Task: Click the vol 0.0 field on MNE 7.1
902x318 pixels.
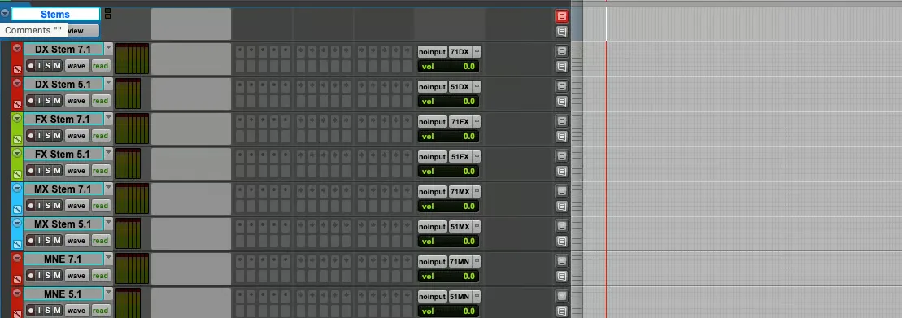Action: (448, 277)
